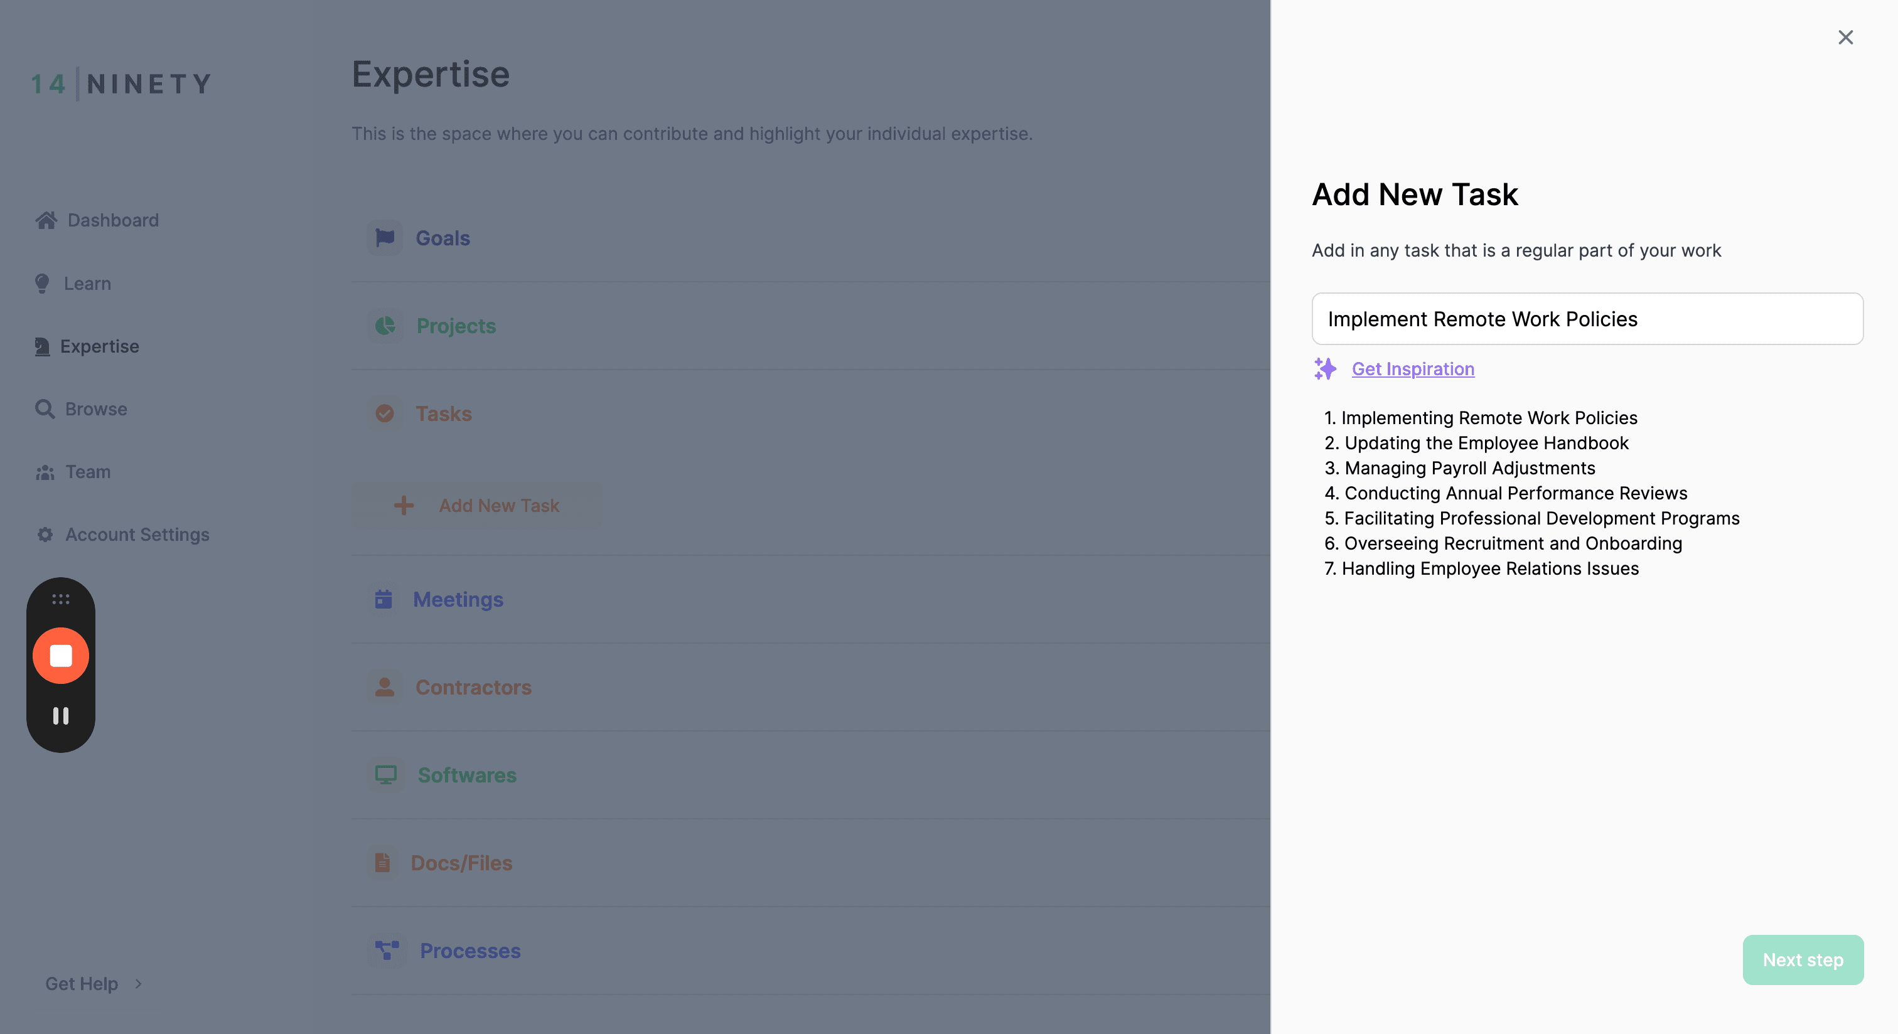The height and width of the screenshot is (1034, 1898).
Task: Pause the screen recording
Action: [60, 716]
